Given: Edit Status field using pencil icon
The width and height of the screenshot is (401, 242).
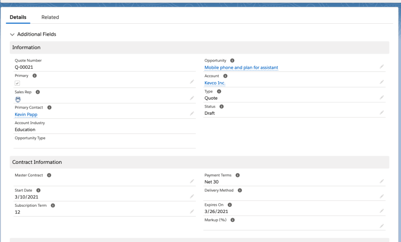Looking at the screenshot, I should pyautogui.click(x=382, y=113).
